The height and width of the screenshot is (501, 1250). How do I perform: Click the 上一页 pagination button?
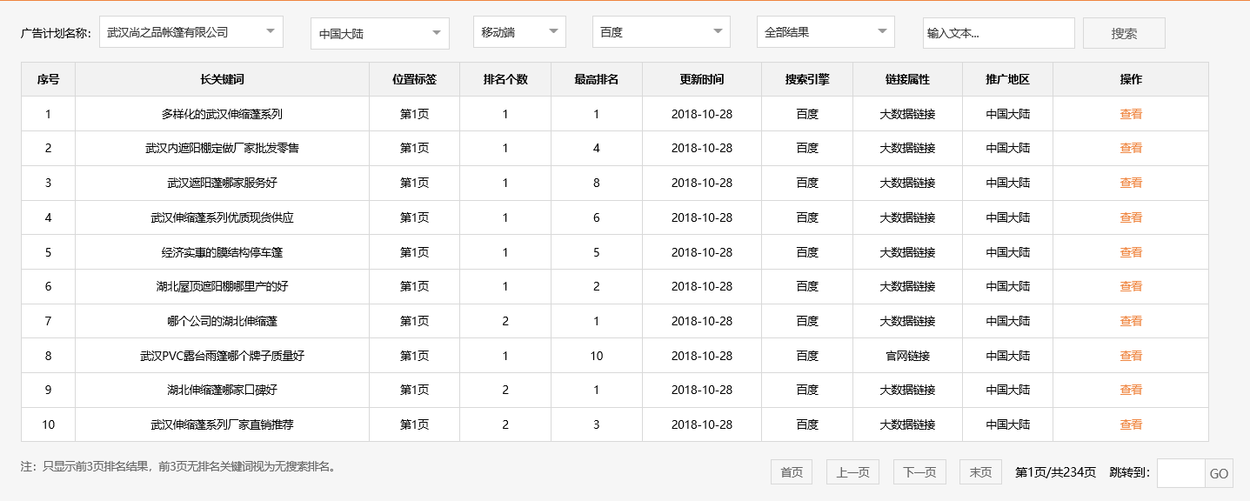pyautogui.click(x=852, y=472)
